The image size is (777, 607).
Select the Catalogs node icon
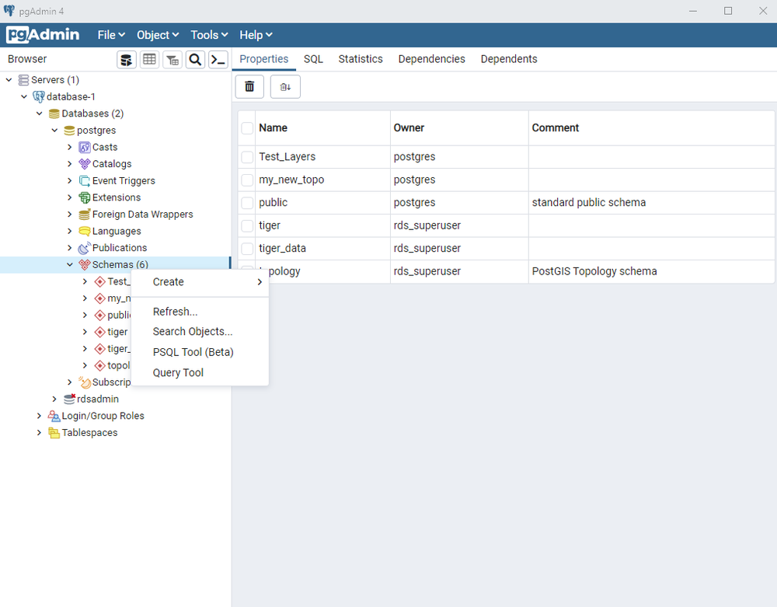pyautogui.click(x=85, y=164)
